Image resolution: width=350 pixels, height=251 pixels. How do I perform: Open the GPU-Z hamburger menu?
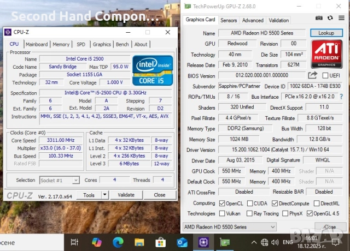(341, 18)
